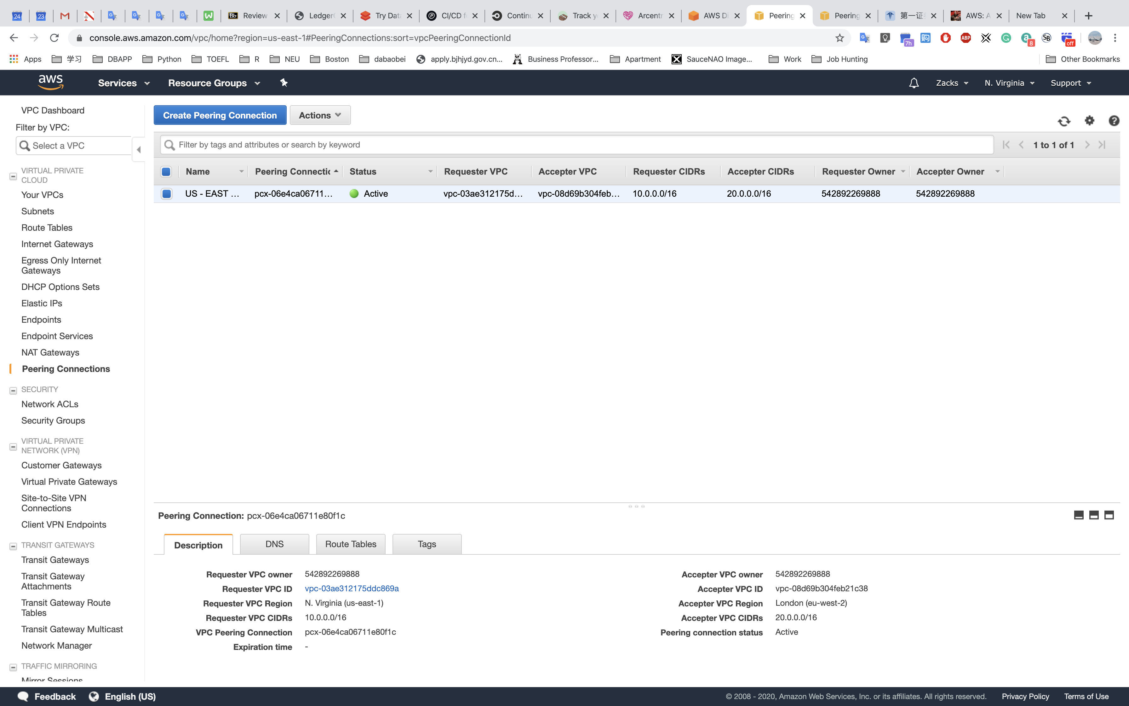Open requester VPC ID vpc-03ae312175ddc869a link
Screen dimensions: 1129x706
pyautogui.click(x=351, y=588)
